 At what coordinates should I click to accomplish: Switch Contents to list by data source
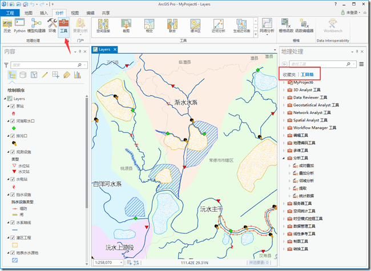[x=23, y=75]
